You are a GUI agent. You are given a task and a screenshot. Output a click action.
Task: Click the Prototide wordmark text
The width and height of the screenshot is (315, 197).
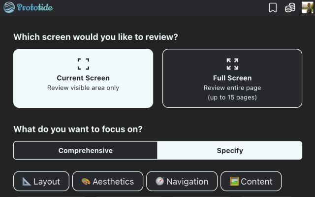coord(34,7)
